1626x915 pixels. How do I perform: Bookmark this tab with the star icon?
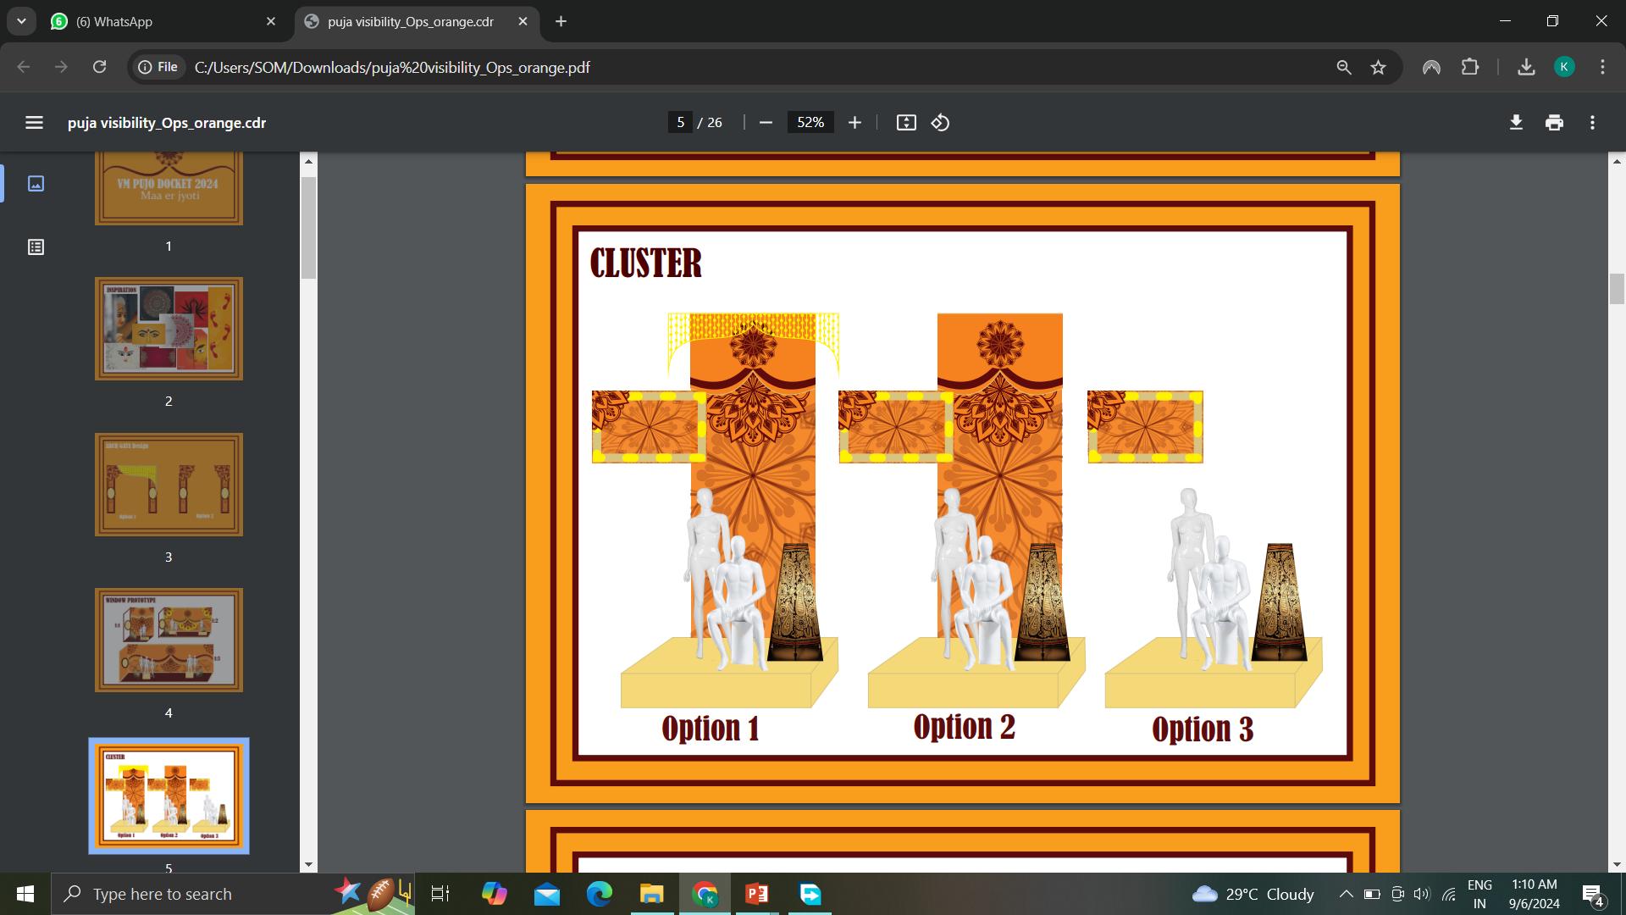click(x=1378, y=67)
